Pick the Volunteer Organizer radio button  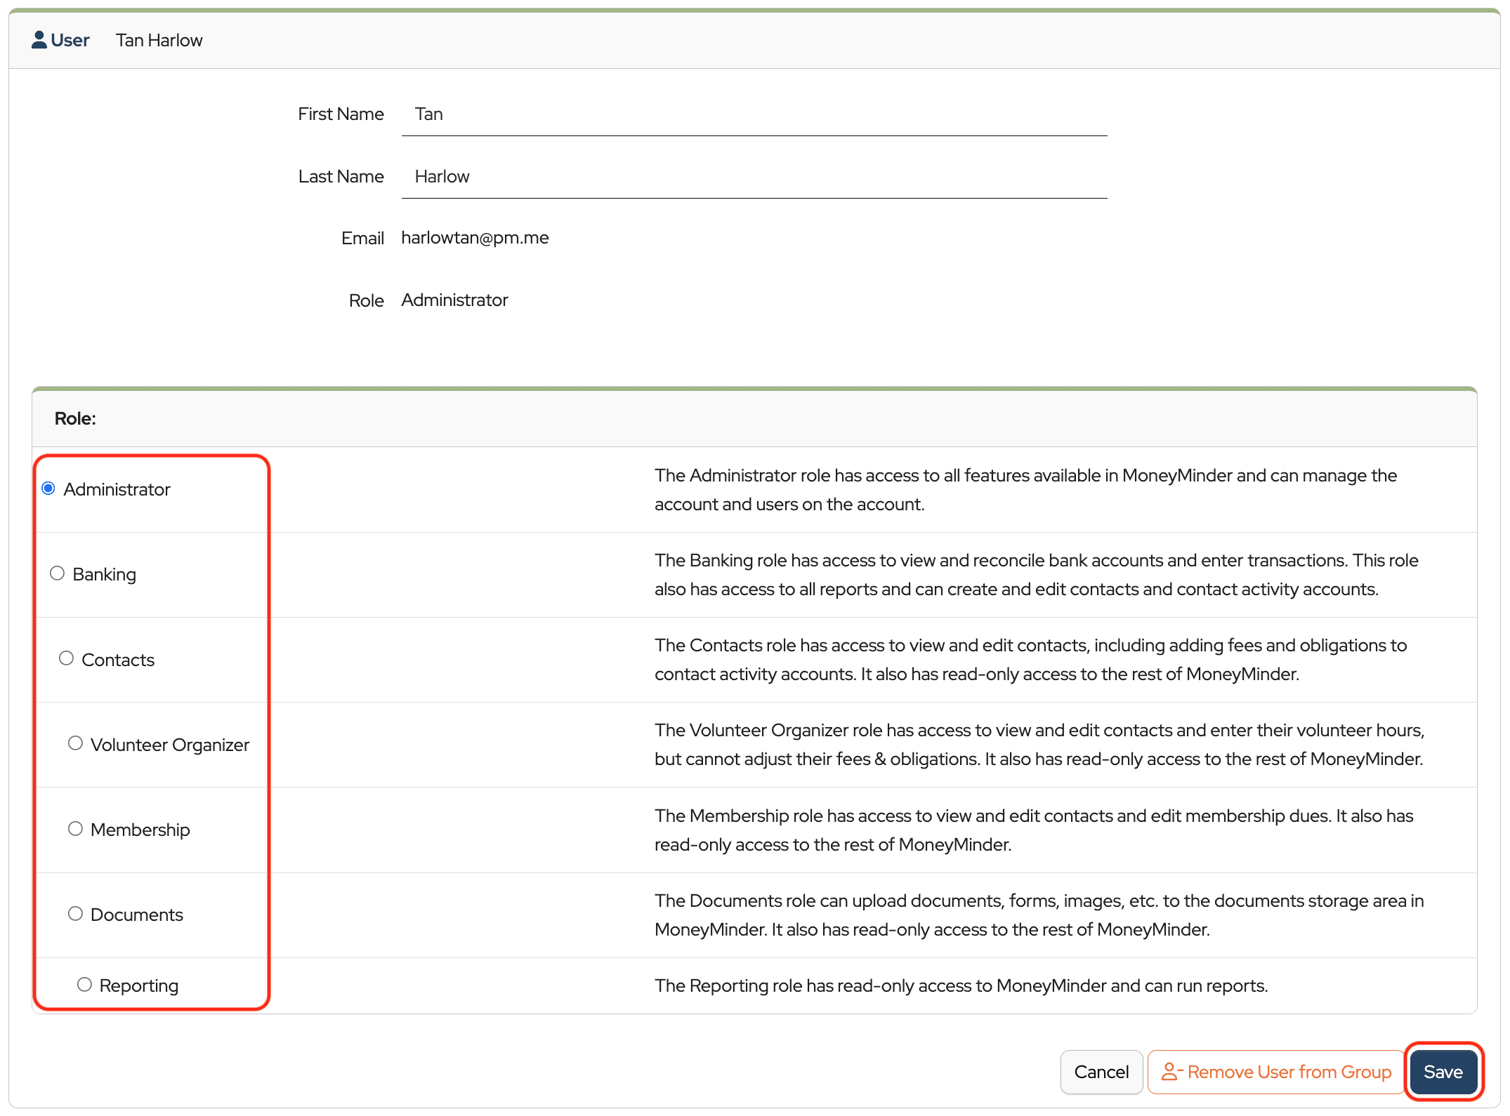click(x=76, y=743)
